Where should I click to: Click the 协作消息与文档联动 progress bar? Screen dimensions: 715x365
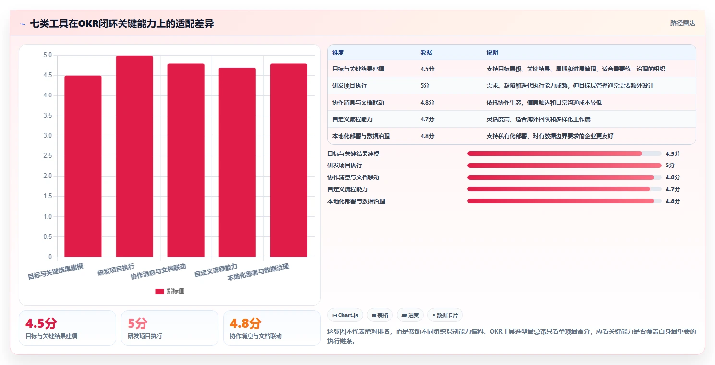[564, 177]
